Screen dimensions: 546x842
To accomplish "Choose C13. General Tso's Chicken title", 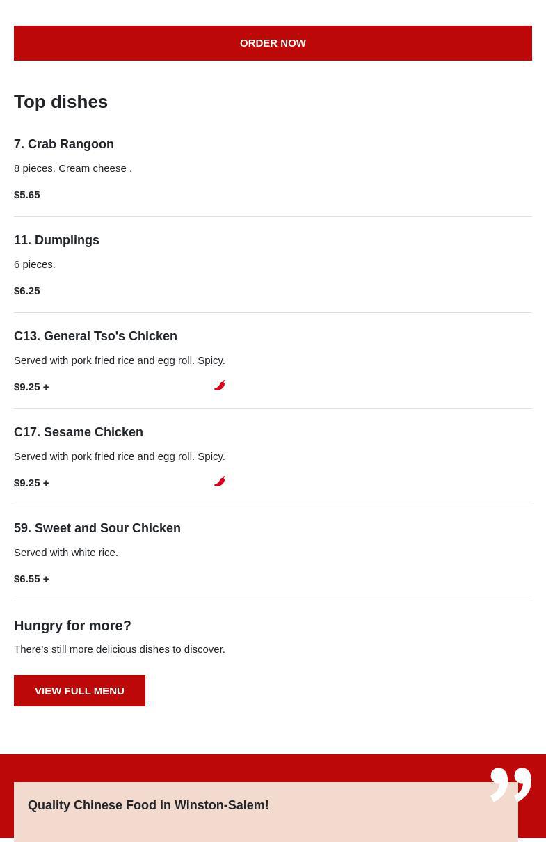I will 95,336.
